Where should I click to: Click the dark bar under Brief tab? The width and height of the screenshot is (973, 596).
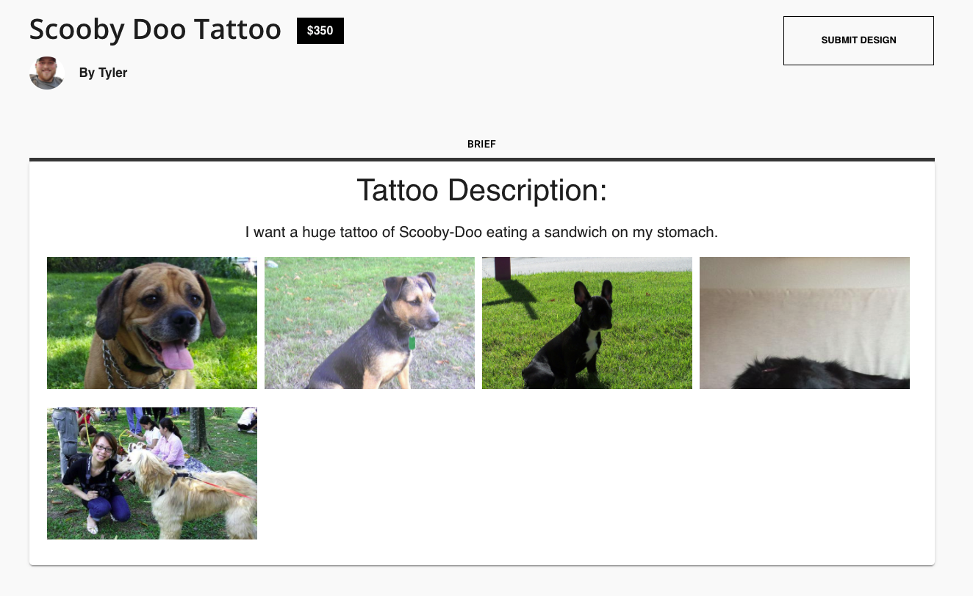pos(482,159)
